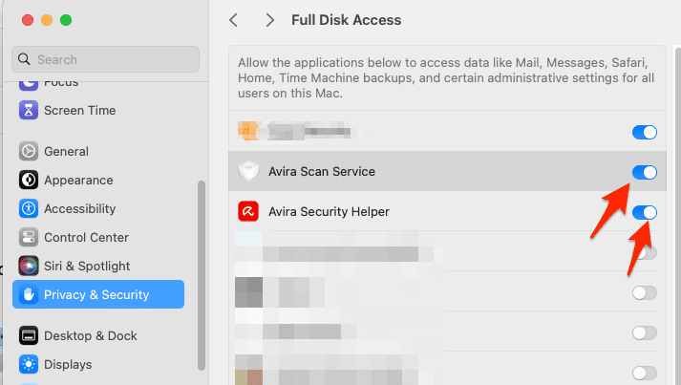Enable the bottom-most disabled app toggle
The height and width of the screenshot is (385, 681).
coord(645,373)
